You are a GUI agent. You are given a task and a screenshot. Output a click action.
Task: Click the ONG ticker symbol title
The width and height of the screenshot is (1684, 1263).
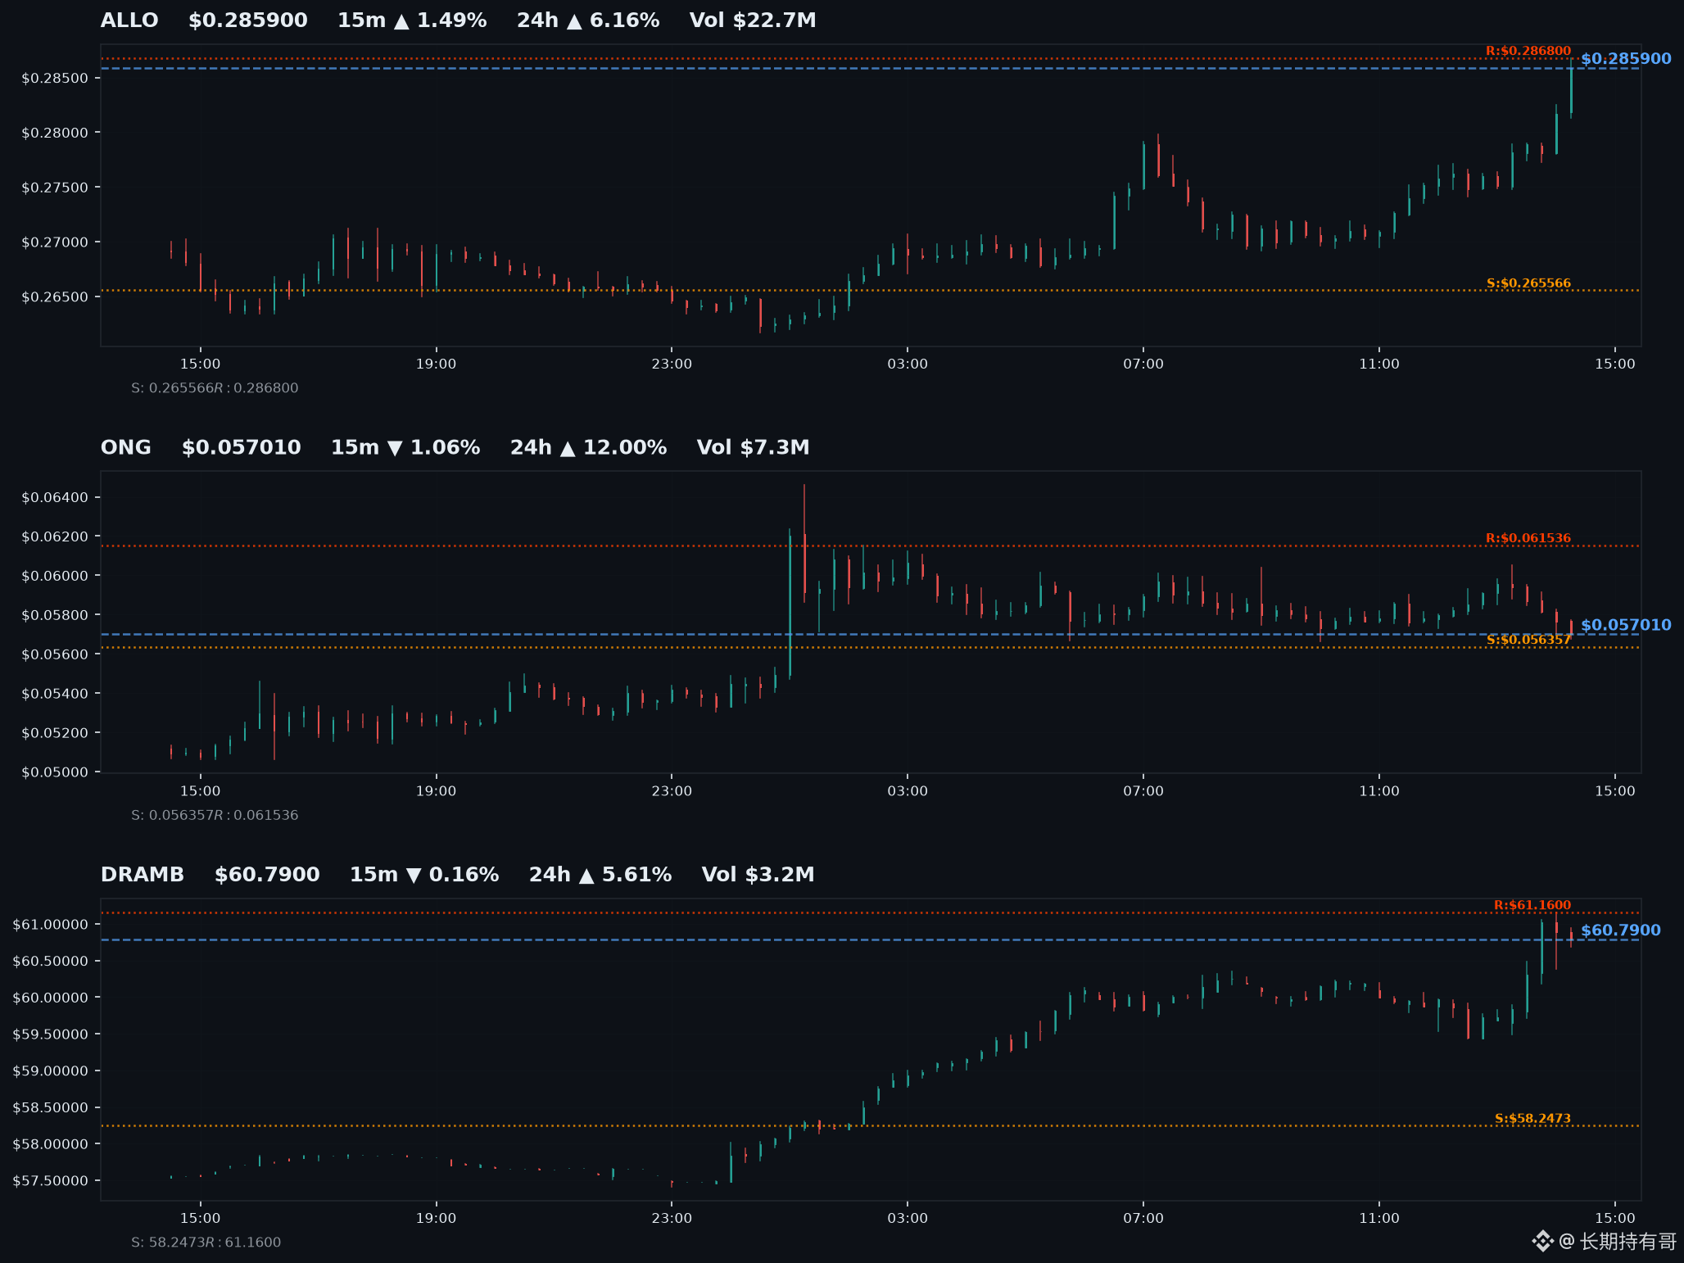tap(126, 448)
